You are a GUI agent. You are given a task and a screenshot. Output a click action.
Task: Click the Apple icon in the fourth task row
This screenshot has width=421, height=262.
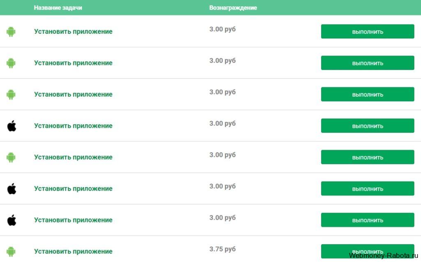[x=12, y=126]
